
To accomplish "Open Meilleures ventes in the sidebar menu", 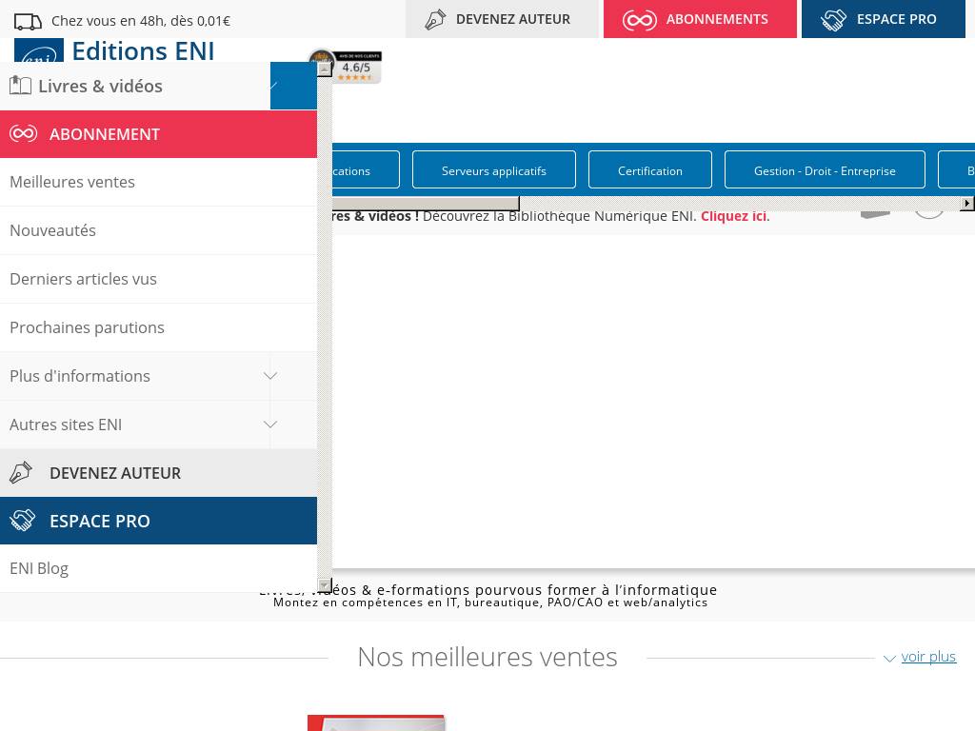I will (x=72, y=182).
